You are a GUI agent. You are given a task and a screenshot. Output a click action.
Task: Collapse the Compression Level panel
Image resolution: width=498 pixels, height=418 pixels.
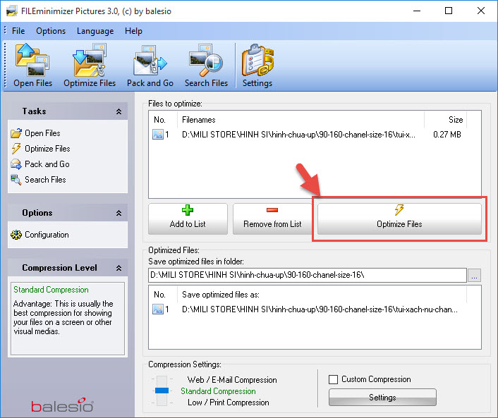pos(119,268)
